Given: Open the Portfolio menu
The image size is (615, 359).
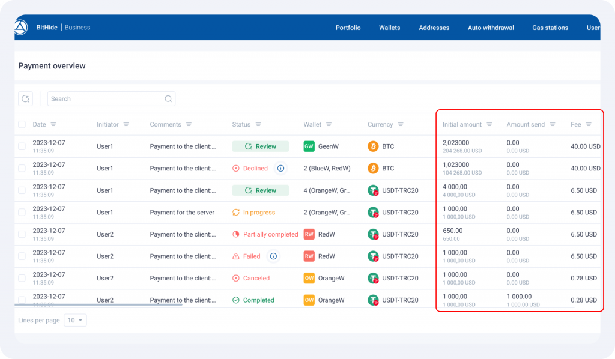Looking at the screenshot, I should [348, 28].
